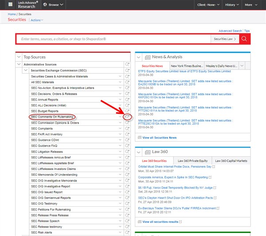Open the Advanced Search link
266x236 pixels.
click(230, 31)
